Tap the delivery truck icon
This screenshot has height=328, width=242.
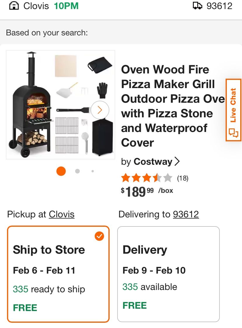click(x=198, y=6)
